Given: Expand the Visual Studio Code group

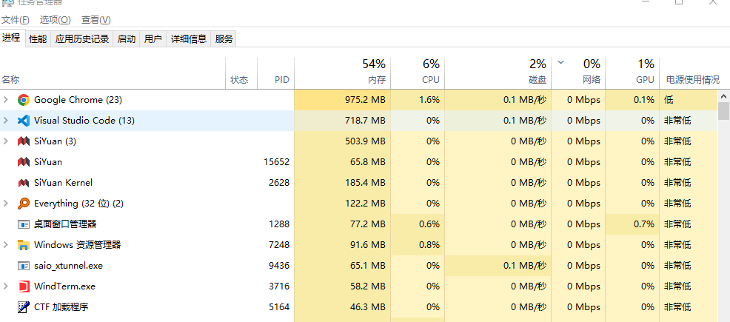Looking at the screenshot, I should point(6,121).
